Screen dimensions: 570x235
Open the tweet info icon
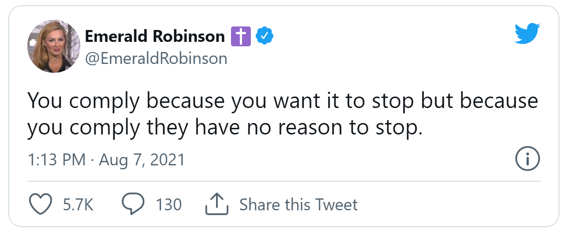(x=528, y=159)
